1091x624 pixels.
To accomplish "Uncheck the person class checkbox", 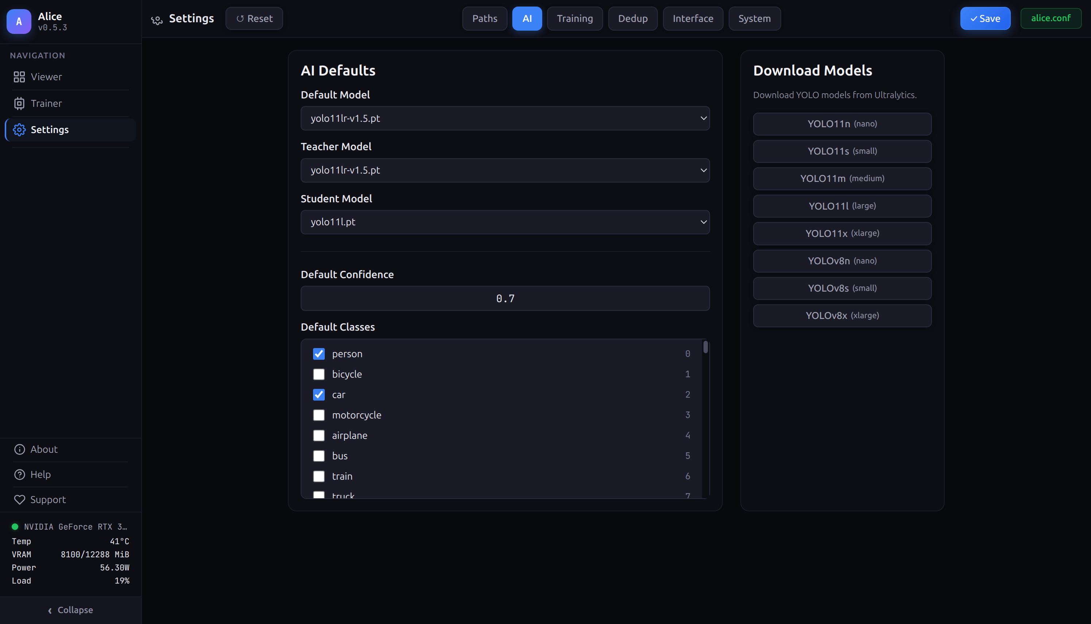I will 319,354.
